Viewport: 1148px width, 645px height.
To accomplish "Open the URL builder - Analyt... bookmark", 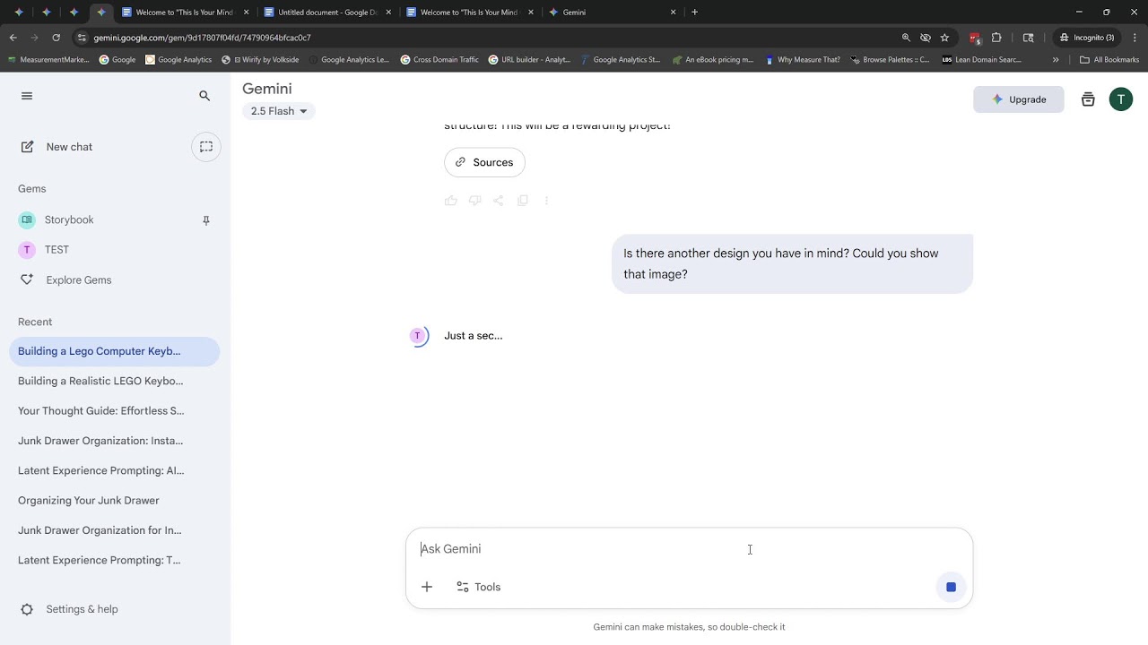I will (x=529, y=60).
